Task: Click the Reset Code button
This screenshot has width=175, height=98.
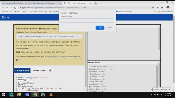Action: pyautogui.click(x=39, y=71)
